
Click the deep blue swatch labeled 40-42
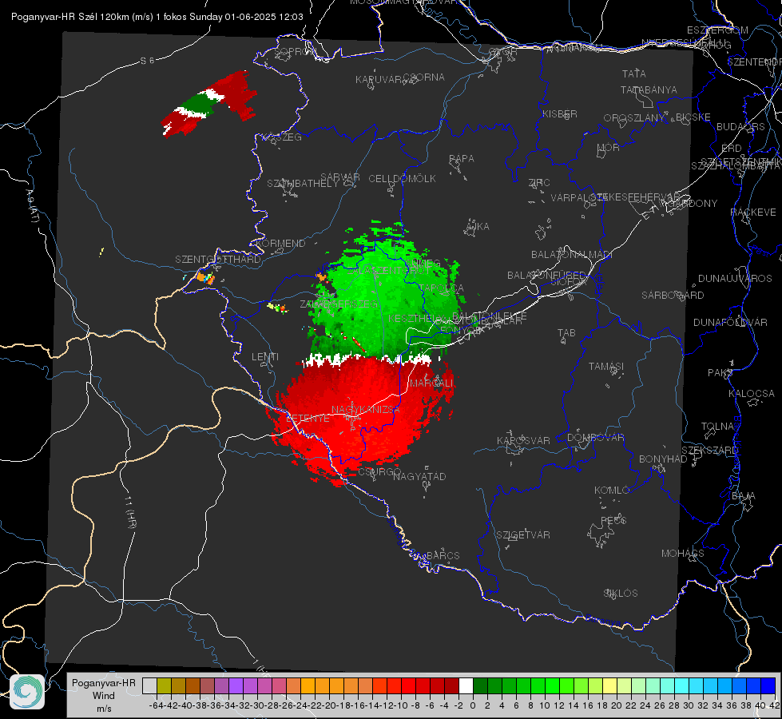[x=768, y=685]
